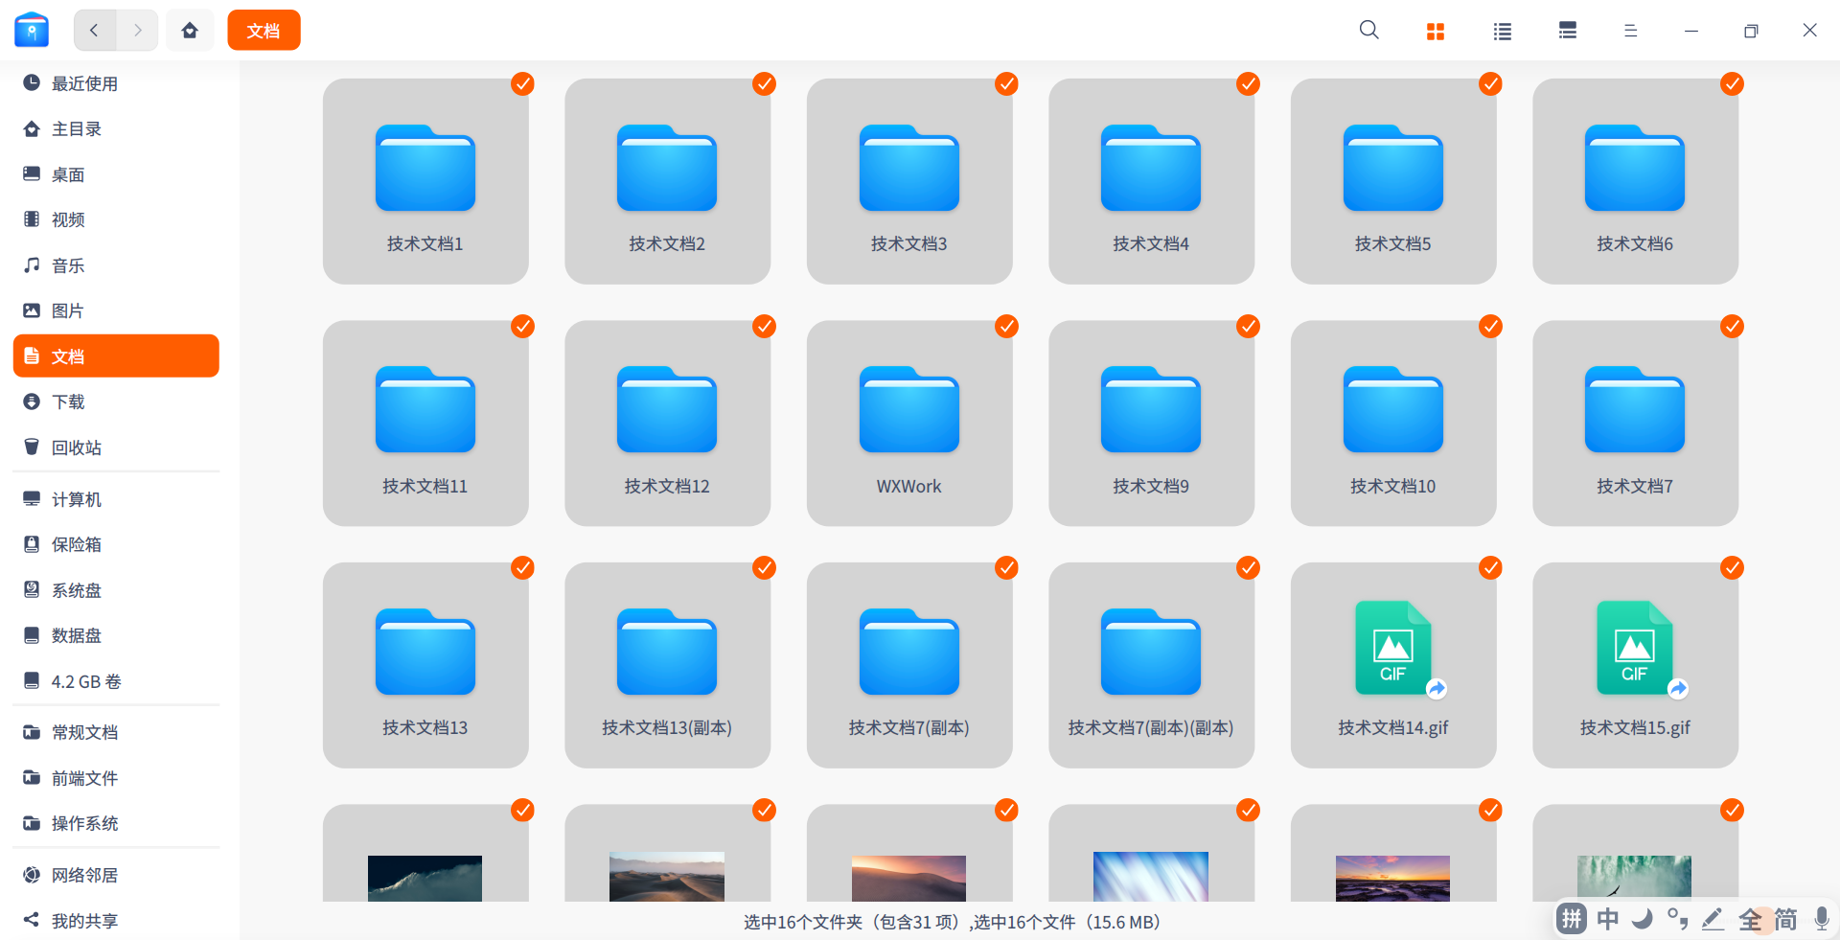1840x940 pixels.
Task: Click the input method microphone icon
Action: point(1822,920)
